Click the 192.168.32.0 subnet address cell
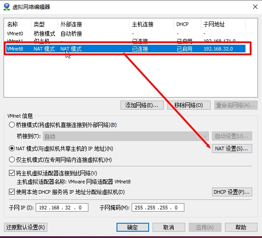 pos(218,49)
